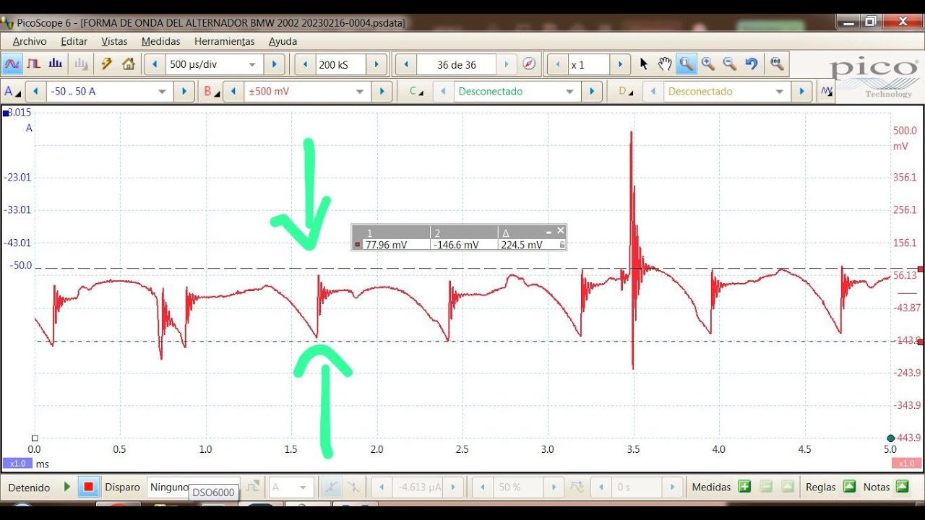Viewport: 925px width, 520px height.
Task: Decrease sample count below 200 kS
Action: pos(305,64)
